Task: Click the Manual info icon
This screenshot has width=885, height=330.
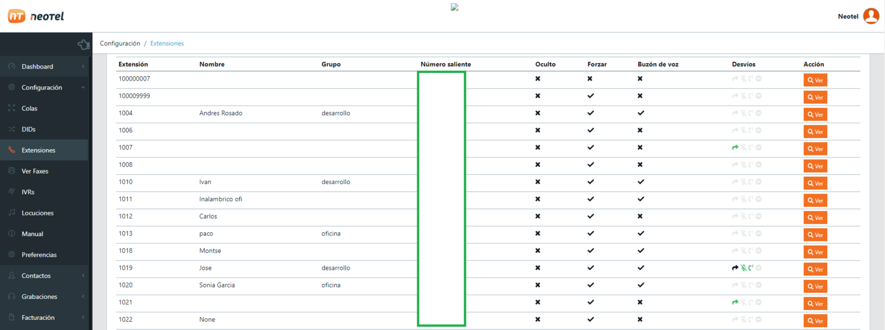Action: (12, 234)
